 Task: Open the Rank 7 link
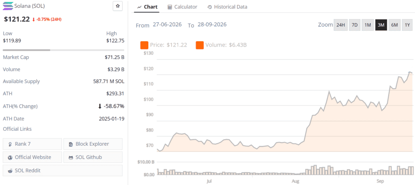32,144
